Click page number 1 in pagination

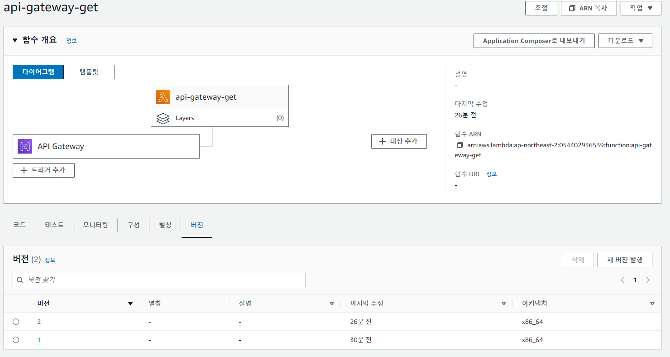(x=635, y=280)
